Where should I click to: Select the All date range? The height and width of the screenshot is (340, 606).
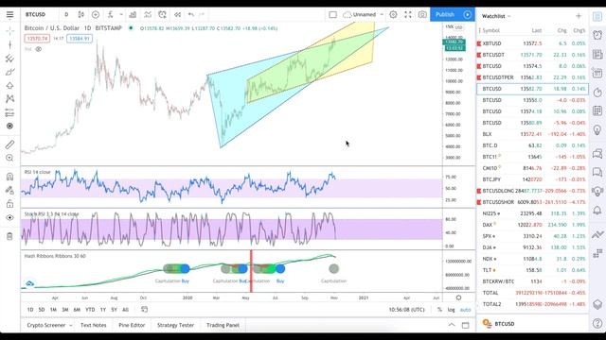[125, 310]
